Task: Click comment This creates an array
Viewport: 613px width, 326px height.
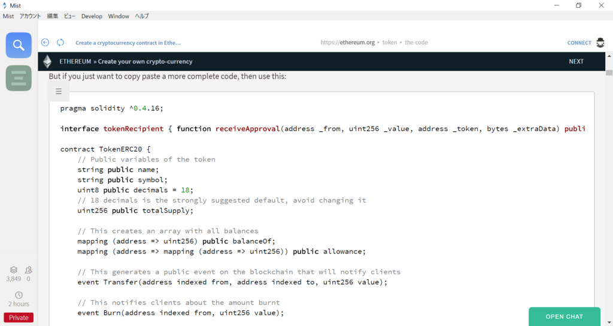Action: point(168,231)
